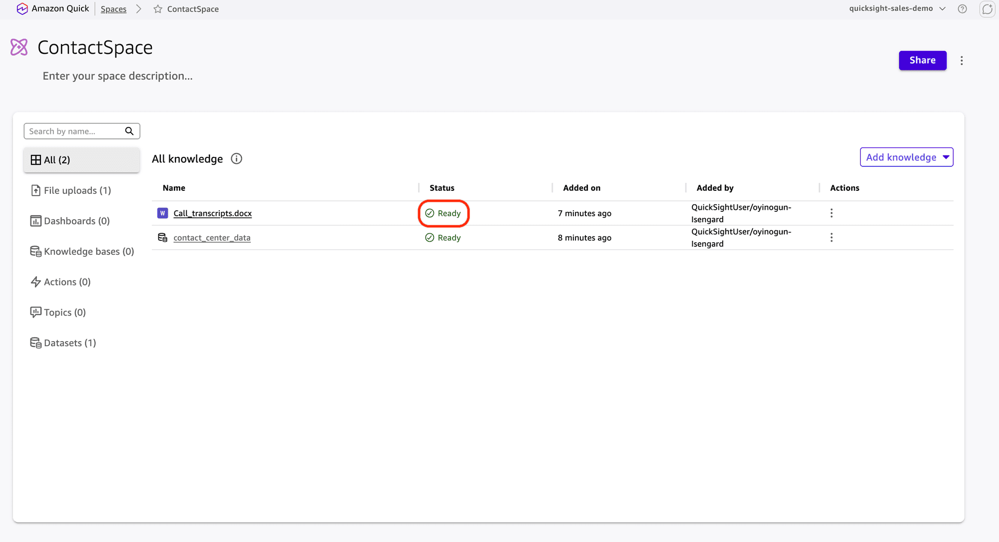Open actions menu for Call_transcripts.docx row

(x=831, y=213)
